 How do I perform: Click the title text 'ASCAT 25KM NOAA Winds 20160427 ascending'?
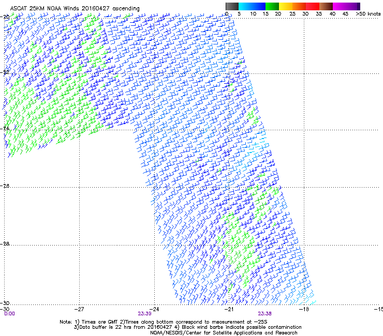click(x=75, y=8)
